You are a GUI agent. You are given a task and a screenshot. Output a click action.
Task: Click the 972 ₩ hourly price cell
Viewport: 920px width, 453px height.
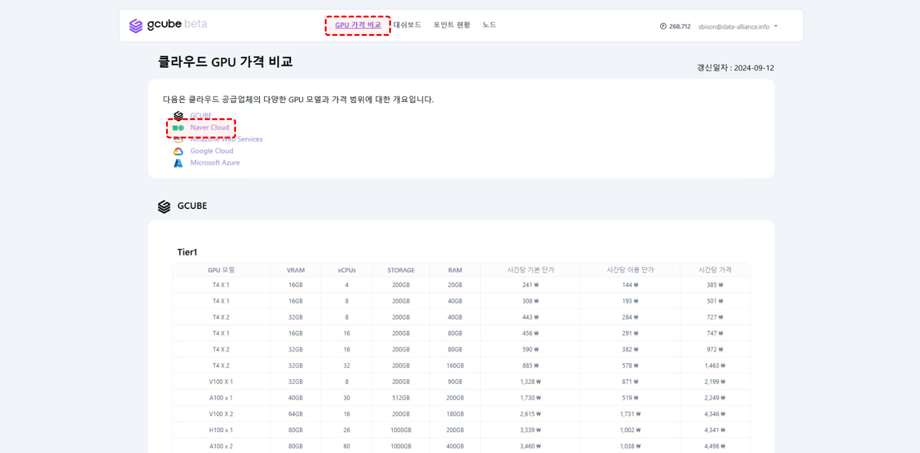point(715,350)
